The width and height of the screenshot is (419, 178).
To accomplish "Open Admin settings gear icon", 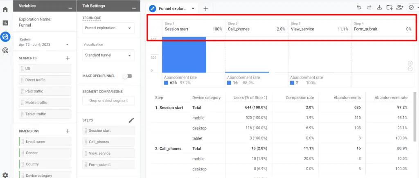I will click(5, 175).
